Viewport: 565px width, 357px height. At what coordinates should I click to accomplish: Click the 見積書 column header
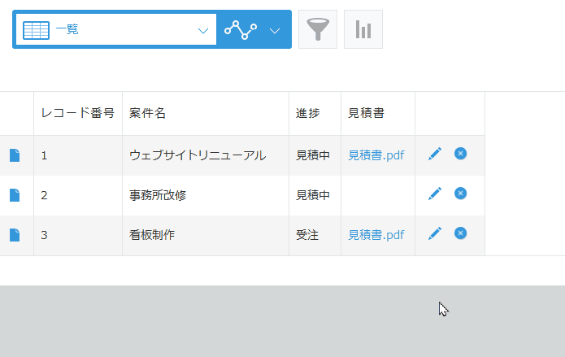tap(378, 113)
